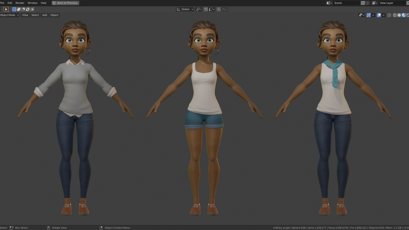Open the proportional editing falloff curve icon
409x230 pixels.
click(224, 9)
